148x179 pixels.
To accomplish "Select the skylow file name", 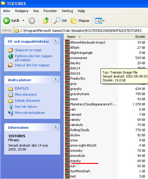I will [x=75, y=135].
